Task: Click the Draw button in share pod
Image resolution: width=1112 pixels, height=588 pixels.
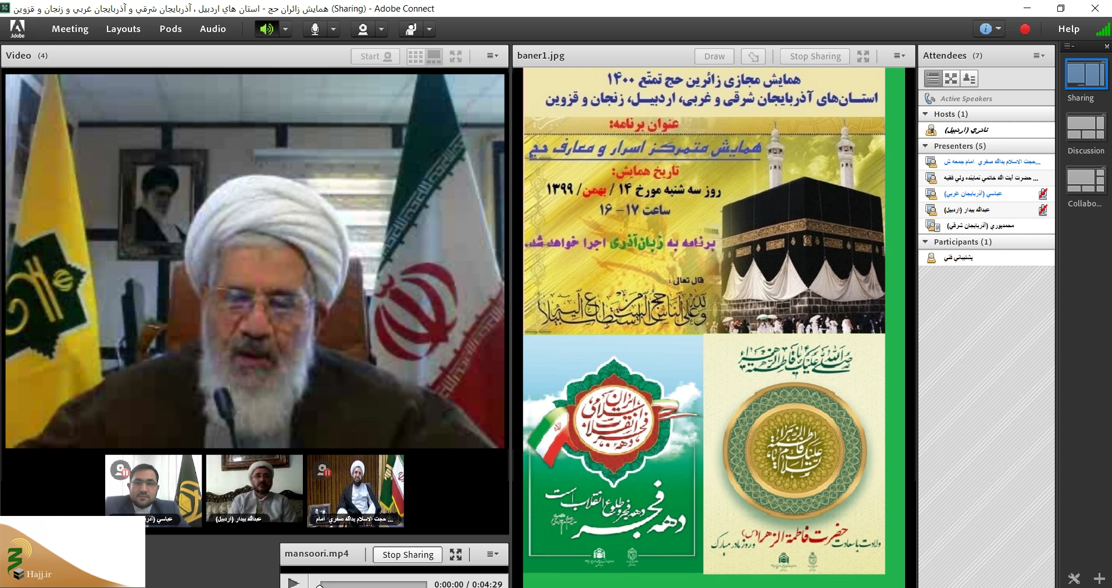Action: [714, 56]
